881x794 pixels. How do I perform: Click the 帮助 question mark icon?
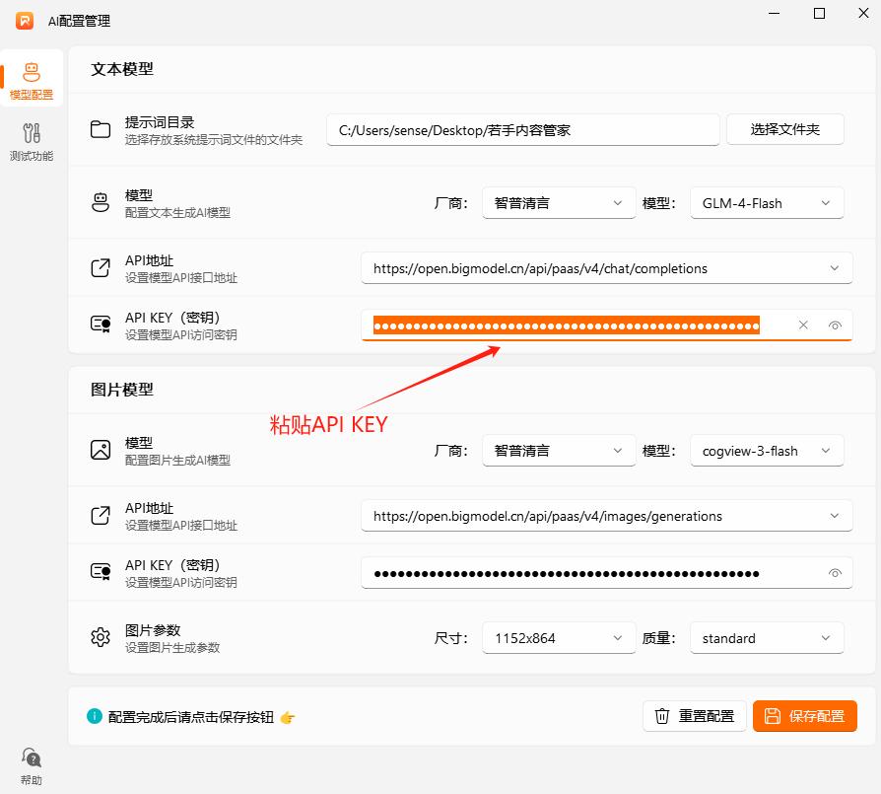(x=30, y=758)
